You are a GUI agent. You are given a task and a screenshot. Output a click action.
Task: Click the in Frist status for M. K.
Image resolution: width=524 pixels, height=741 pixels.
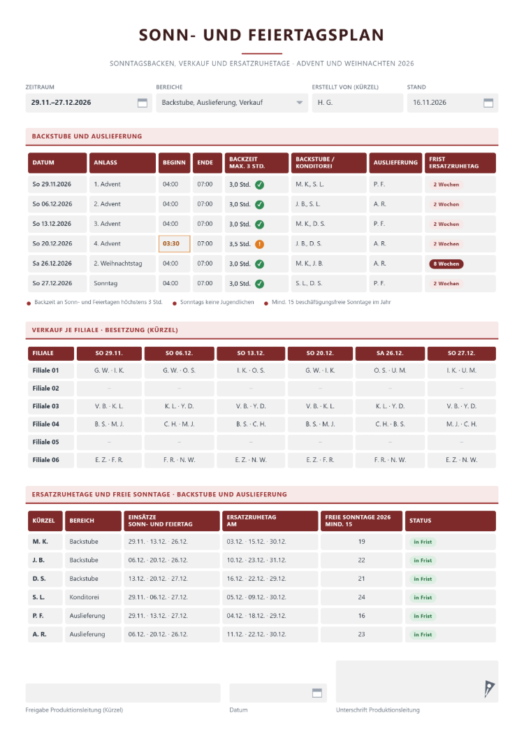click(x=423, y=542)
